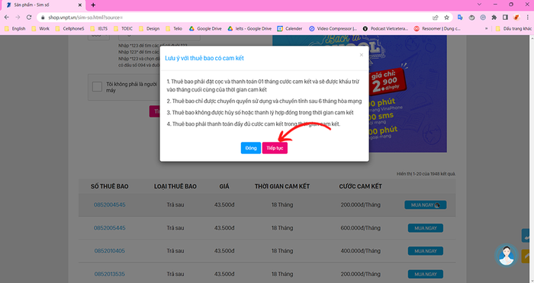Click MUA NGAY for 0852005445
Screen dimensions: 534x283
coord(426,228)
